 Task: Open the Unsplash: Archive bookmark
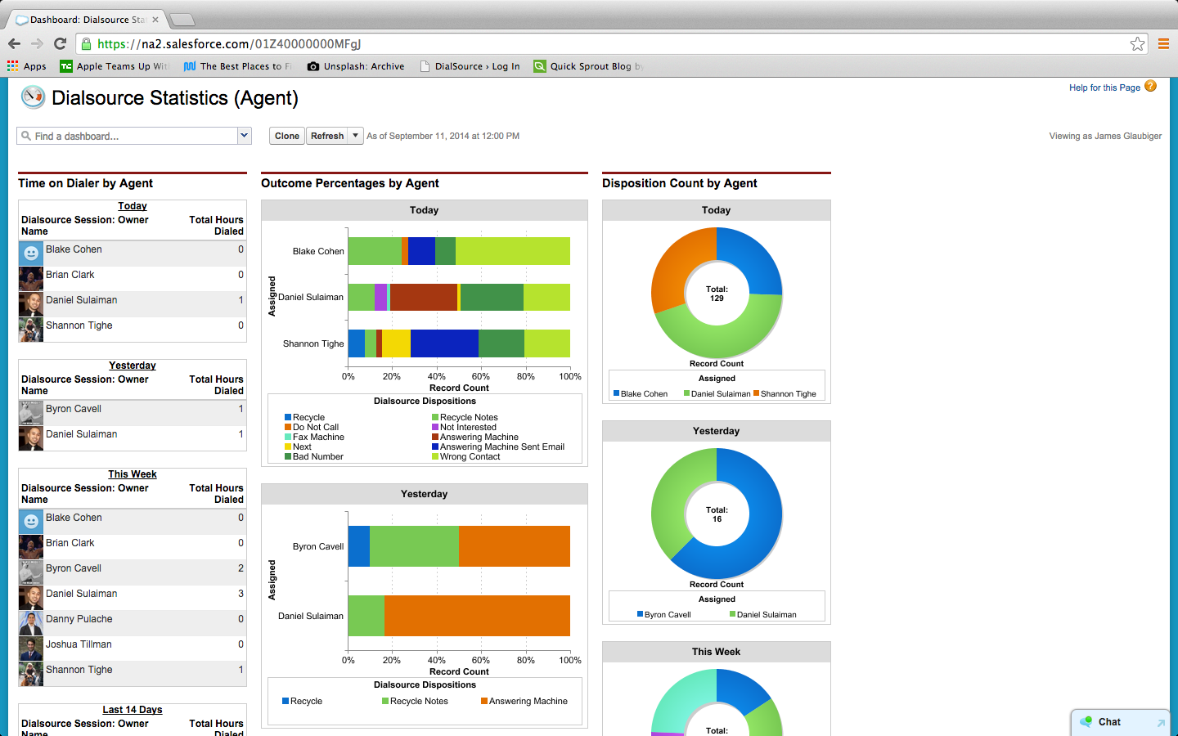click(x=356, y=66)
